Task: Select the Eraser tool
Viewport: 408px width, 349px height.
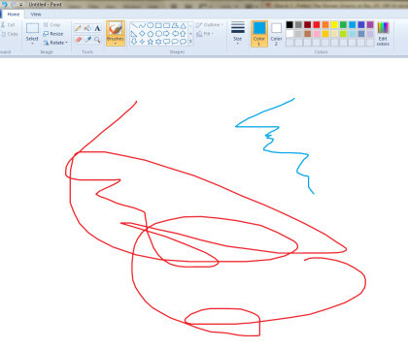Action: pos(78,40)
